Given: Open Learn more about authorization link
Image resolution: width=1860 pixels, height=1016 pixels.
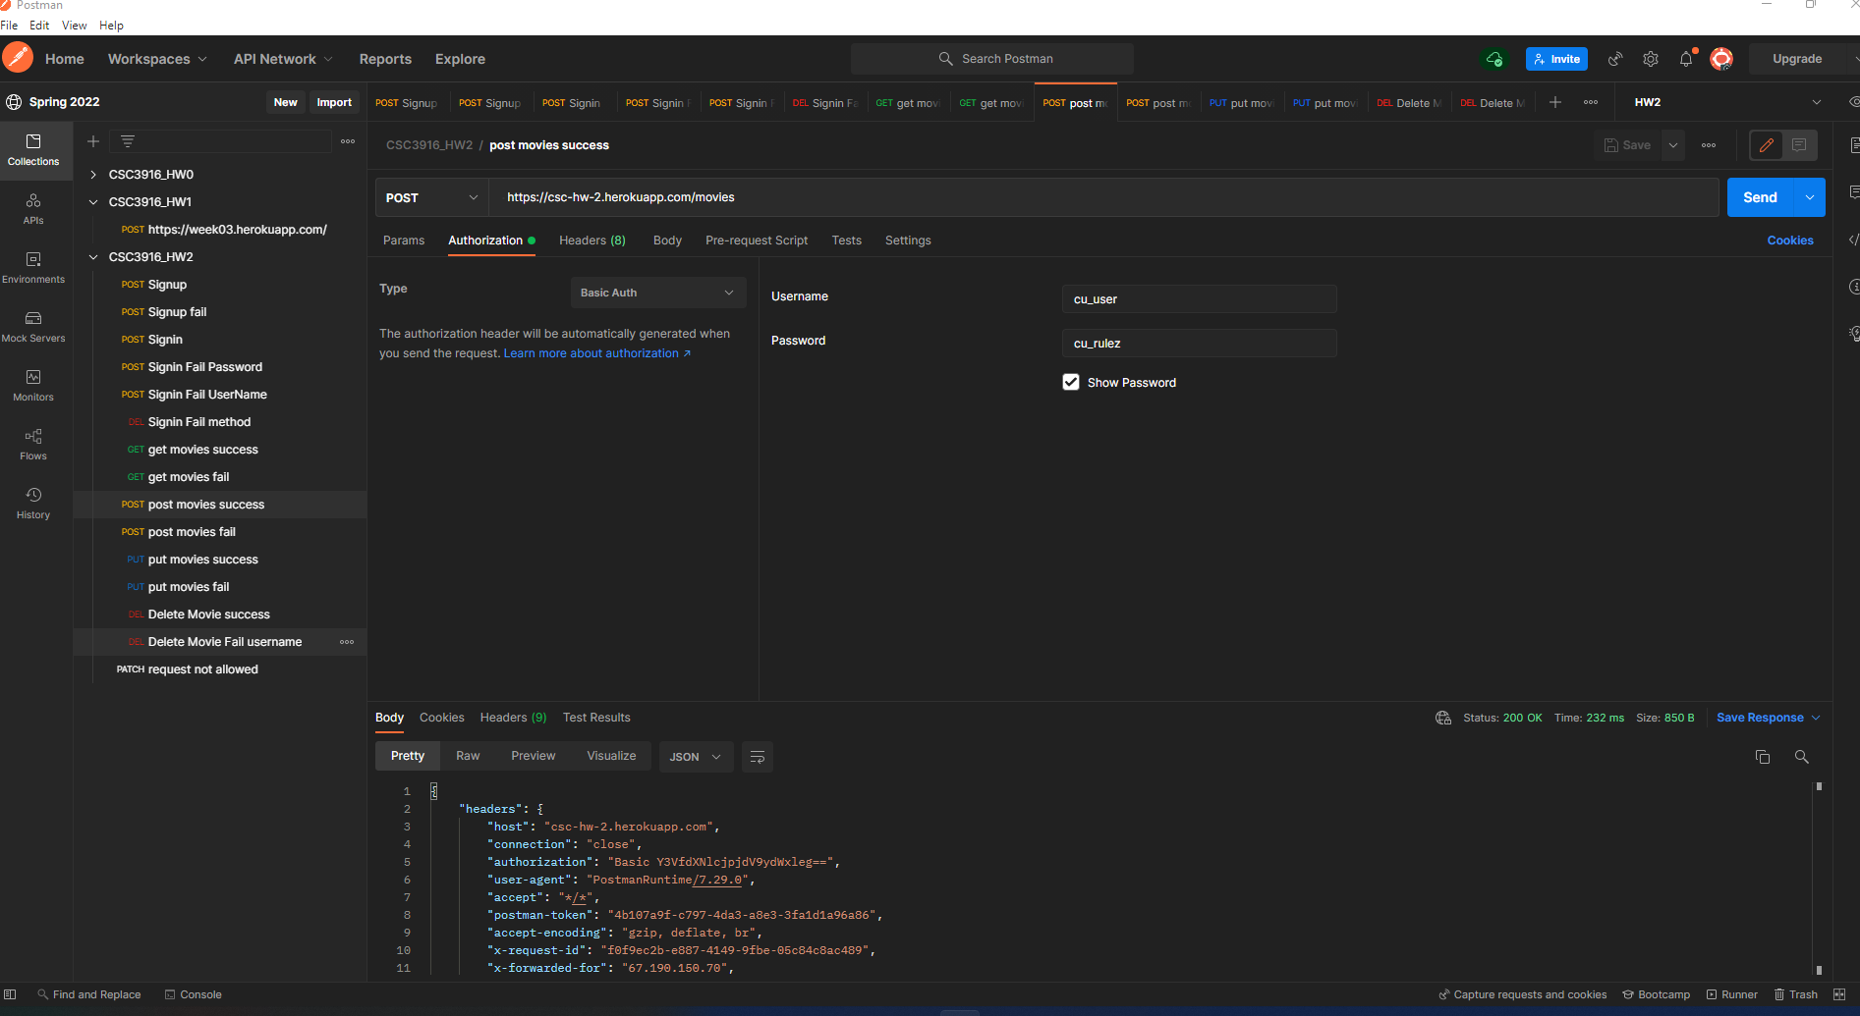Looking at the screenshot, I should [591, 352].
